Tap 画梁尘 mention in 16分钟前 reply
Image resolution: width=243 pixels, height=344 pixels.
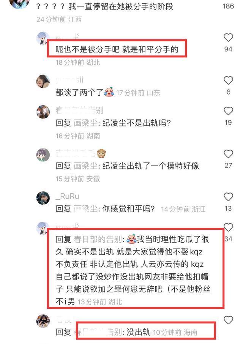pos(85,123)
